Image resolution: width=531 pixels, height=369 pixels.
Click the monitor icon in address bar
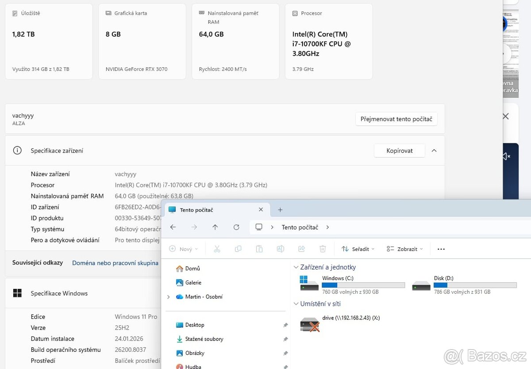(259, 227)
